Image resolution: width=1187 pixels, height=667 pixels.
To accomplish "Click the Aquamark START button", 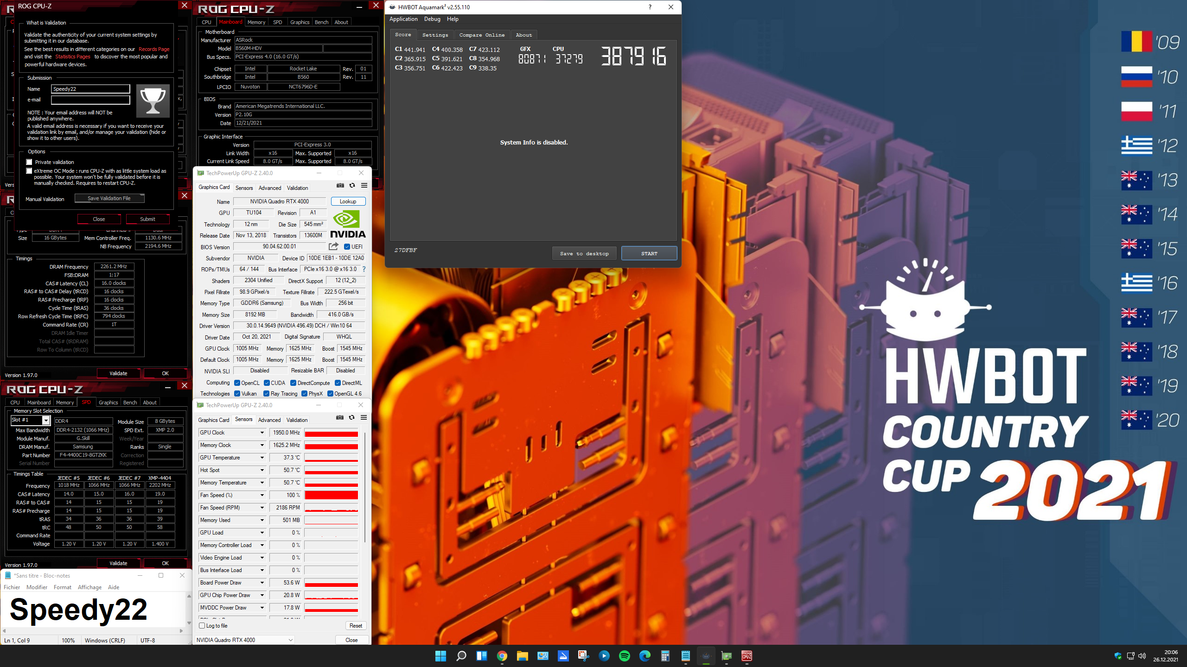I will tap(649, 253).
